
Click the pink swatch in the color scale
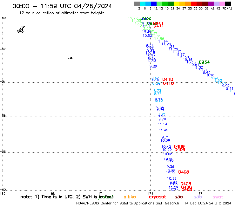click(x=222, y=4)
